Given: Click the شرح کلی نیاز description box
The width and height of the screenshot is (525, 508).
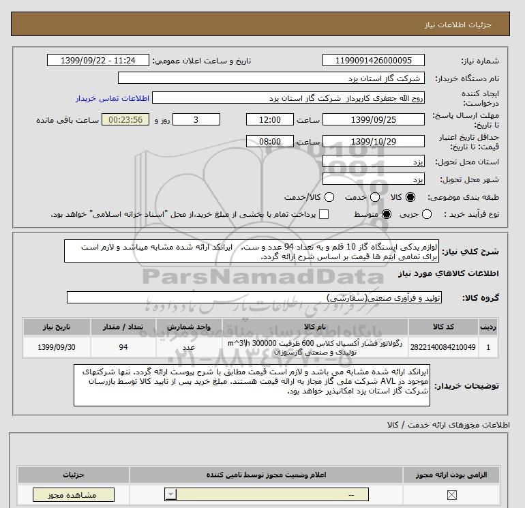Looking at the screenshot, I should pos(252,251).
